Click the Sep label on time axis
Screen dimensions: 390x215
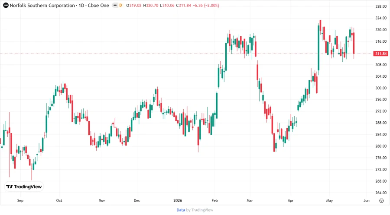tap(20, 200)
